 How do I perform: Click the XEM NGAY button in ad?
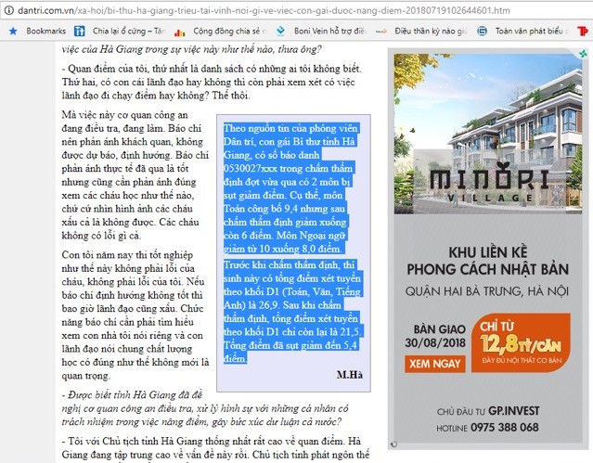coord(435,364)
